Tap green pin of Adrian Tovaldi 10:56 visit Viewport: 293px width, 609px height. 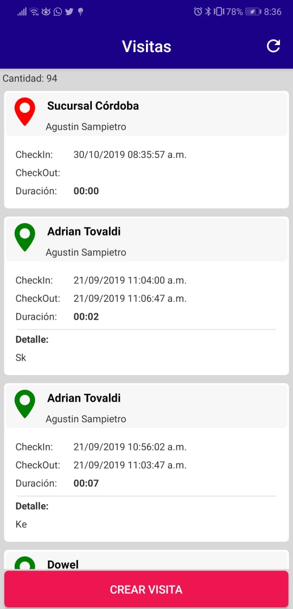[25, 403]
